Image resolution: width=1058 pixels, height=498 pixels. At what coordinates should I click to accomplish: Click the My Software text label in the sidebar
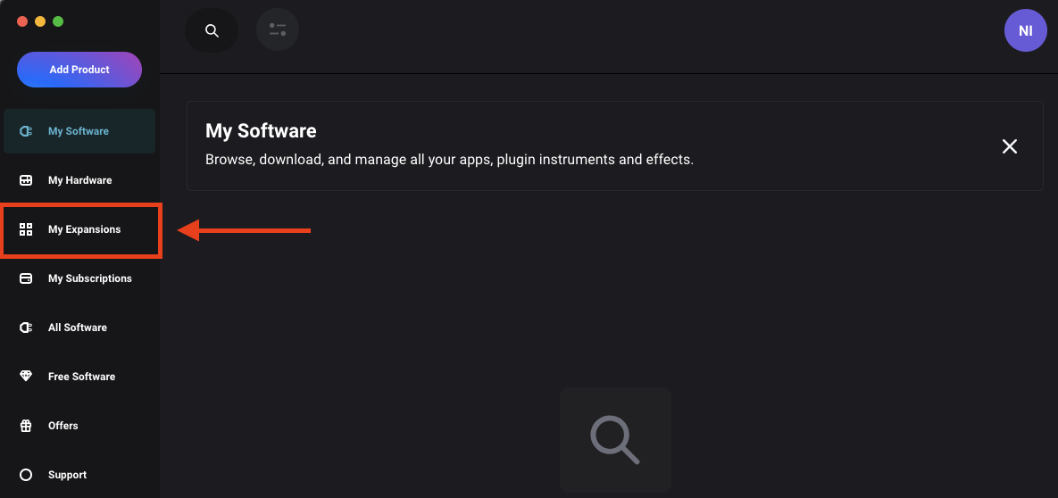(79, 131)
